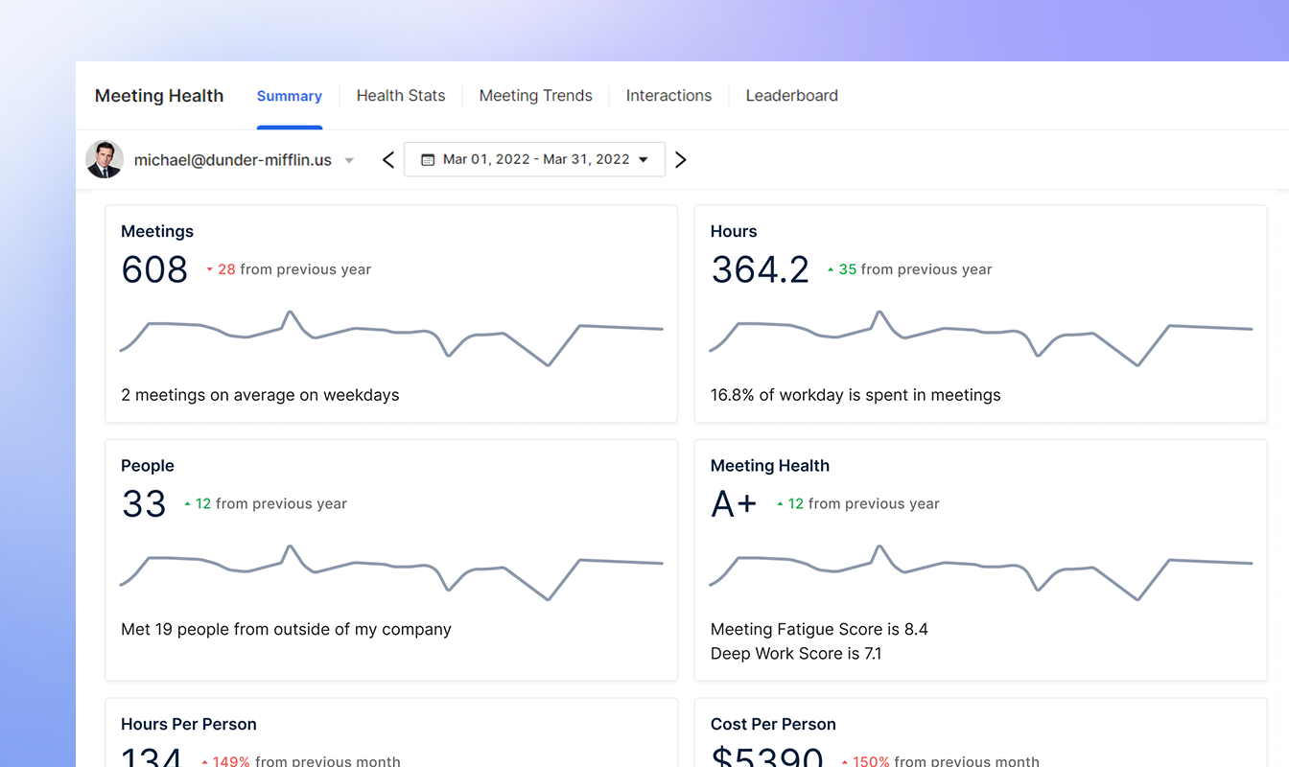Go to next date range arrow
This screenshot has height=767, width=1289.
pyautogui.click(x=681, y=160)
